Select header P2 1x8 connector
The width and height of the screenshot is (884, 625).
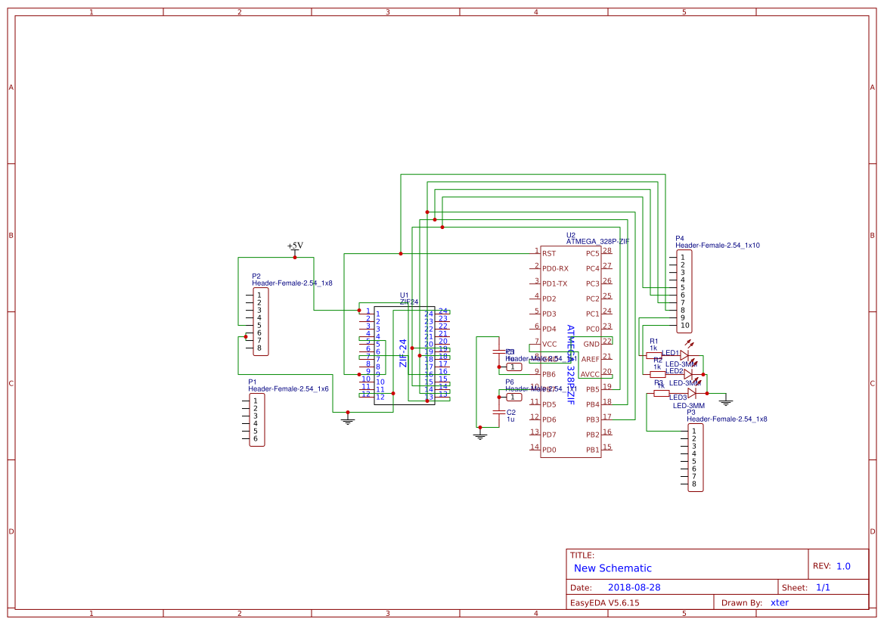[x=260, y=322]
